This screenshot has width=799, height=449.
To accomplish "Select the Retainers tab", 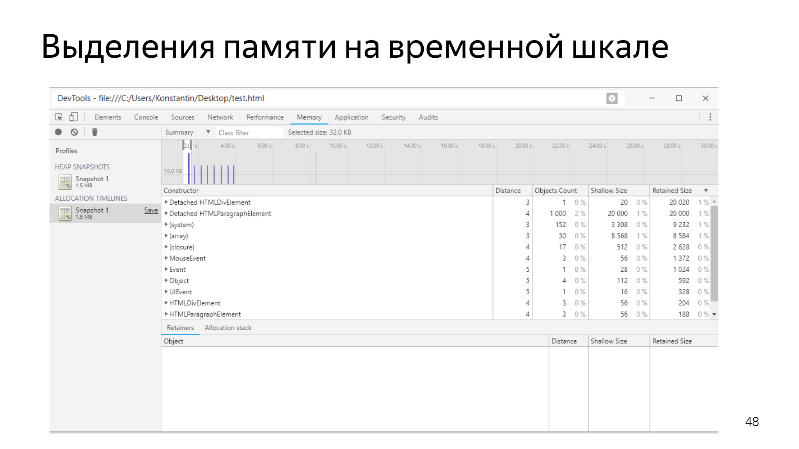I will tap(179, 328).
